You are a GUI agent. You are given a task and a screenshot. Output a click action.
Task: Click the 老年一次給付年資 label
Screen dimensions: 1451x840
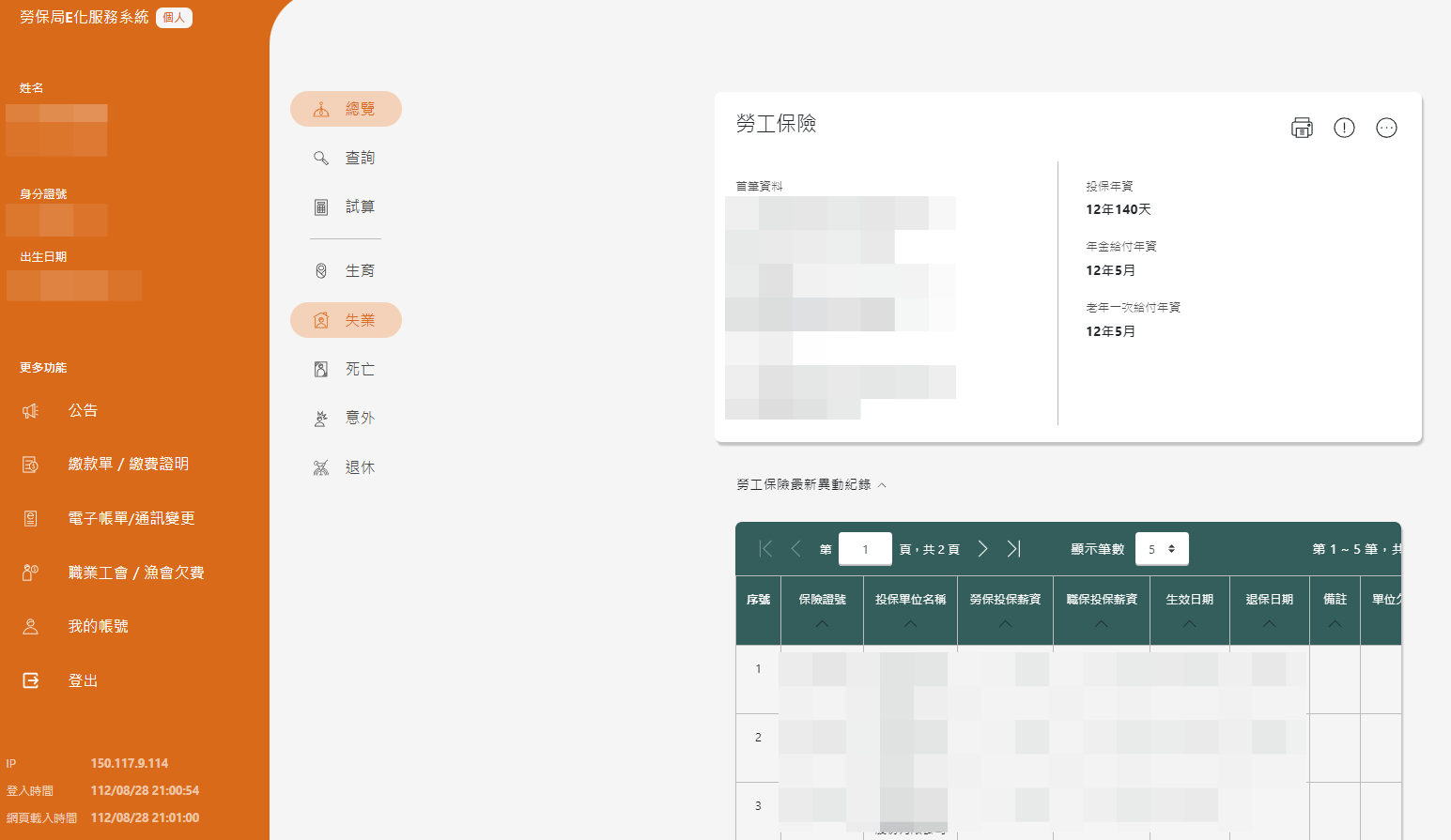click(1133, 307)
